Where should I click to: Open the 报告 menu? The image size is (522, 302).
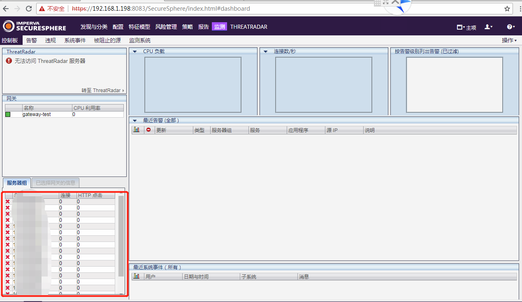pos(204,27)
